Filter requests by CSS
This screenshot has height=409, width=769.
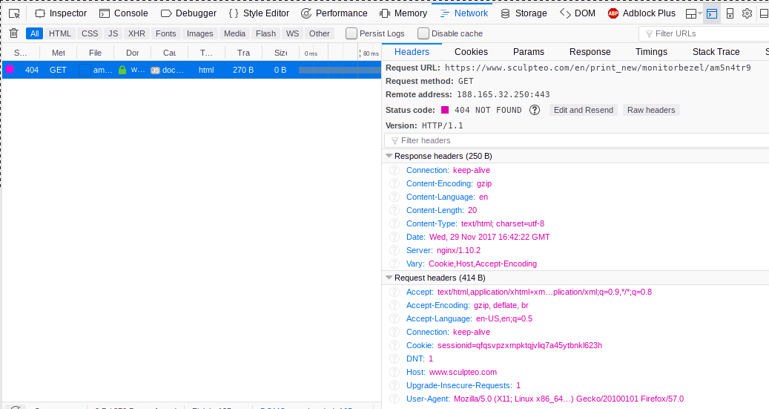click(x=90, y=33)
